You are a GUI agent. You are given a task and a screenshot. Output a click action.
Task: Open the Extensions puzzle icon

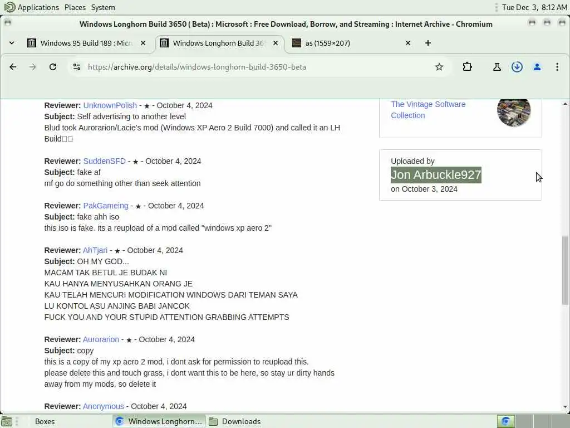click(x=468, y=67)
